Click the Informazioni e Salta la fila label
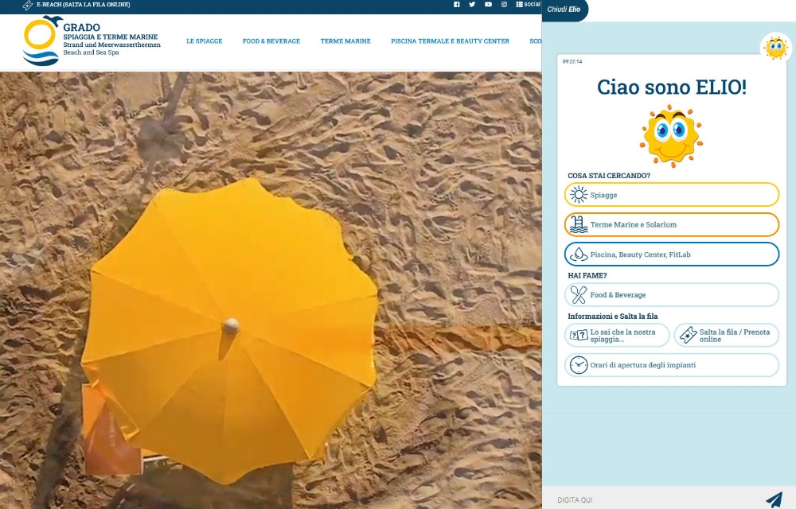 pyautogui.click(x=613, y=316)
